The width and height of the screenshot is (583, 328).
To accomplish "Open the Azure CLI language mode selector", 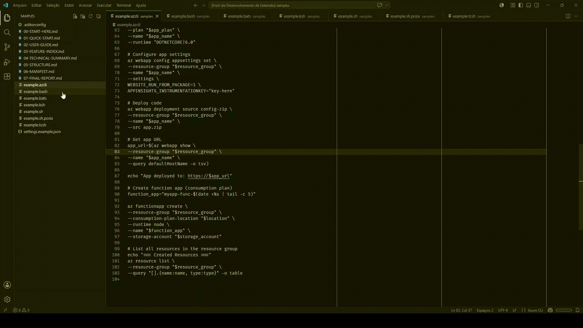I will 535,310.
